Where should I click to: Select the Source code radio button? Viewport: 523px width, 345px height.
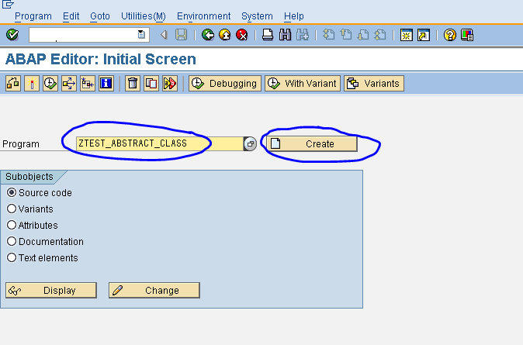[x=12, y=193]
